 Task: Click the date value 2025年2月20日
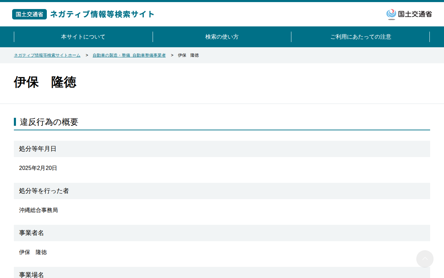(x=38, y=168)
